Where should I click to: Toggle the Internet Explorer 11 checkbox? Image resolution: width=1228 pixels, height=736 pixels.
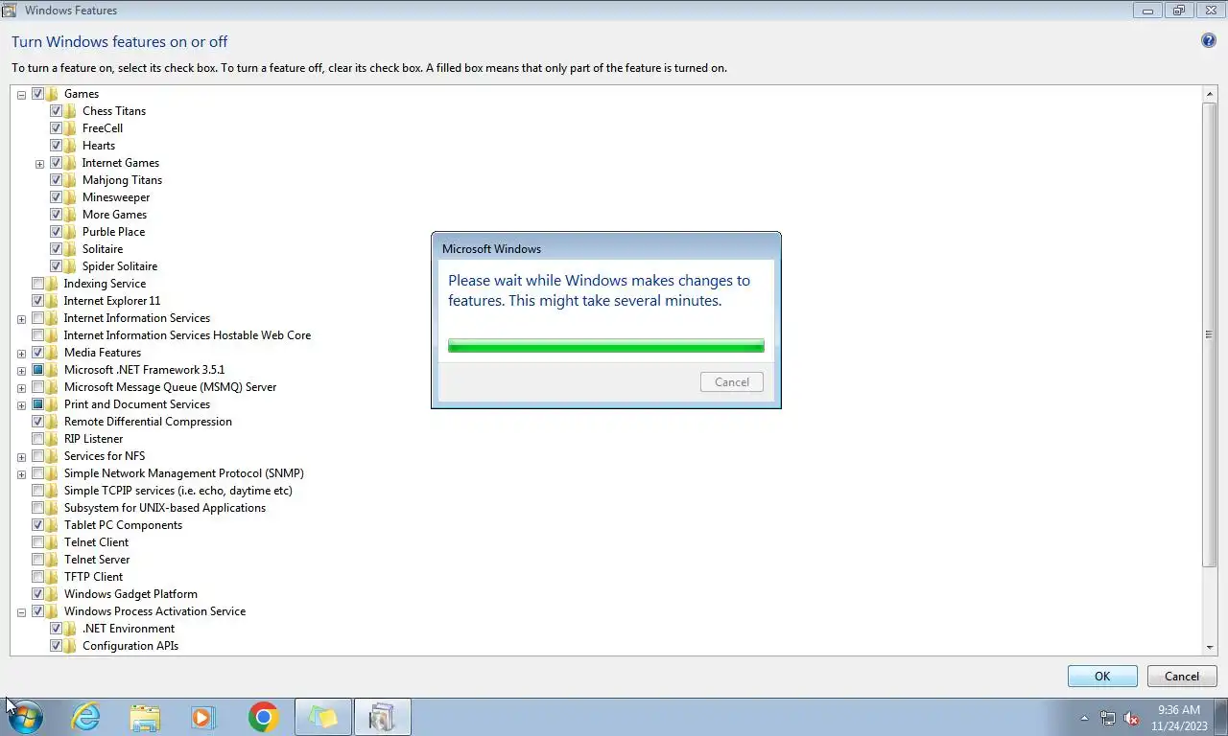pos(38,301)
